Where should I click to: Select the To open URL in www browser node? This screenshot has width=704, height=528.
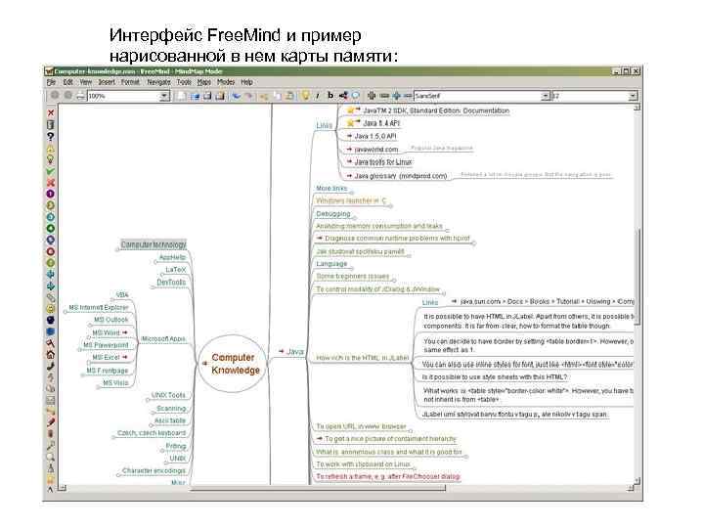click(x=361, y=426)
